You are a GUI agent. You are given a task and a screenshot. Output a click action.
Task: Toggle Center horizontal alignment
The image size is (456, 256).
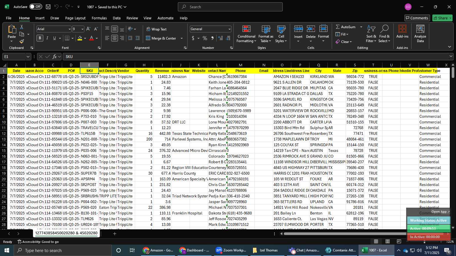pyautogui.click(x=115, y=38)
